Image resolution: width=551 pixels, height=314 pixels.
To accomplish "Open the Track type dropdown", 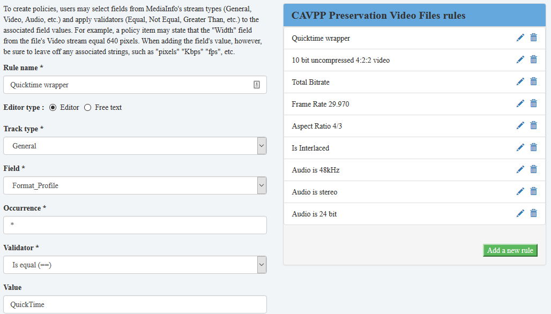I will point(135,146).
